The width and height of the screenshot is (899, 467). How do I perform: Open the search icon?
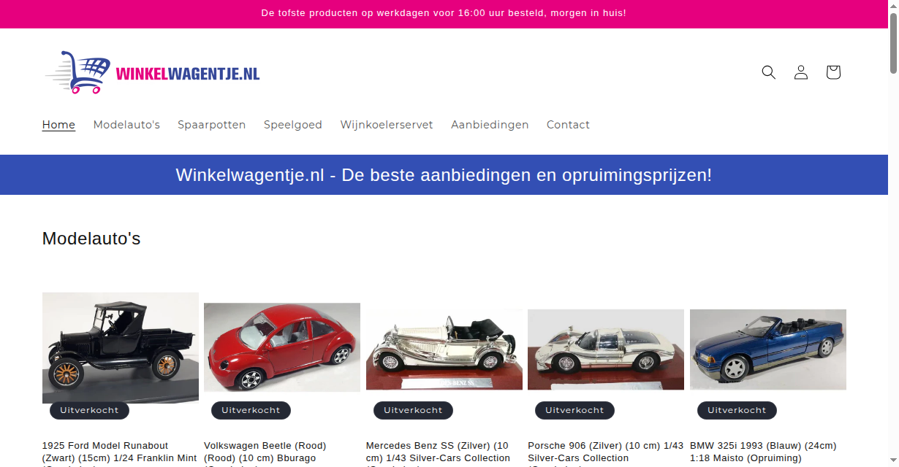click(x=768, y=72)
